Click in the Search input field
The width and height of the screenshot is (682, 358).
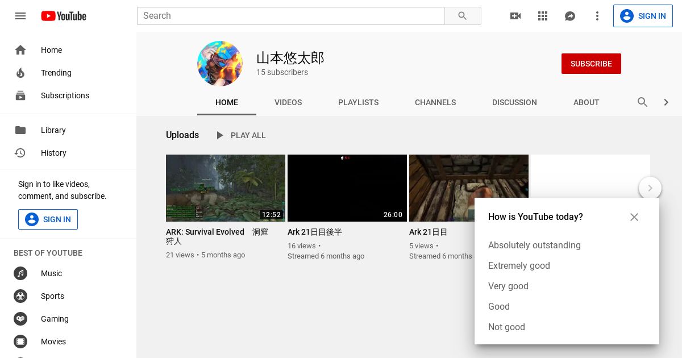coord(291,16)
